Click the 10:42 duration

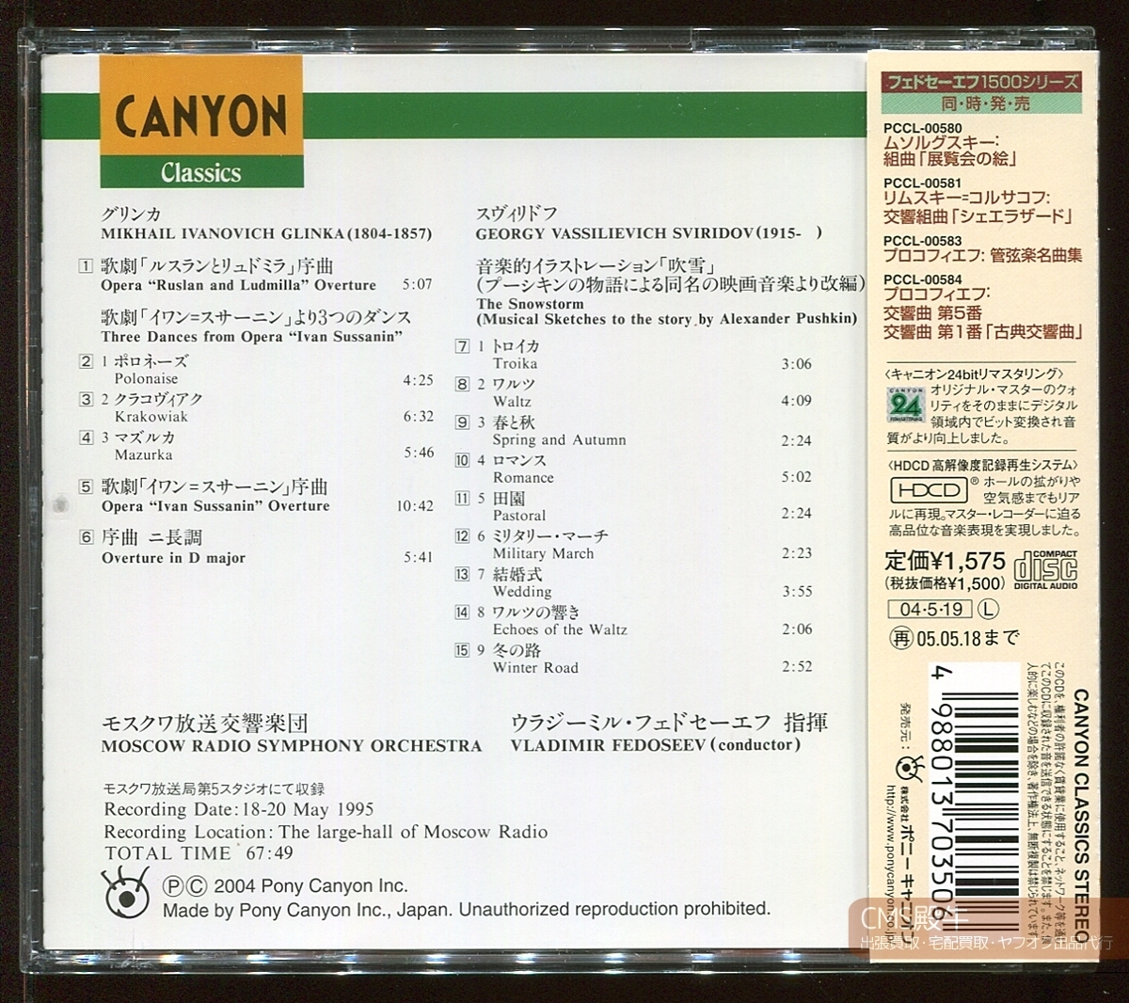pyautogui.click(x=415, y=505)
